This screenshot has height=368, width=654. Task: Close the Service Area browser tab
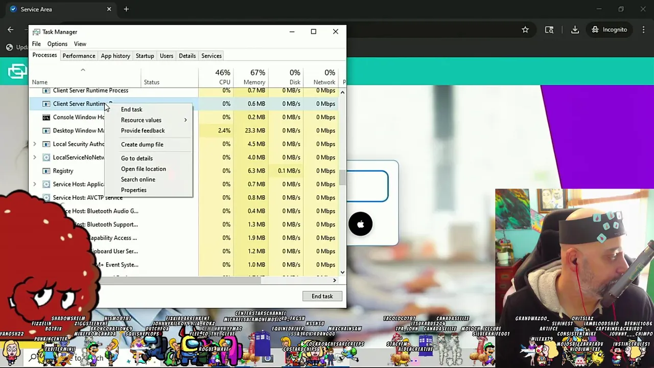109,9
